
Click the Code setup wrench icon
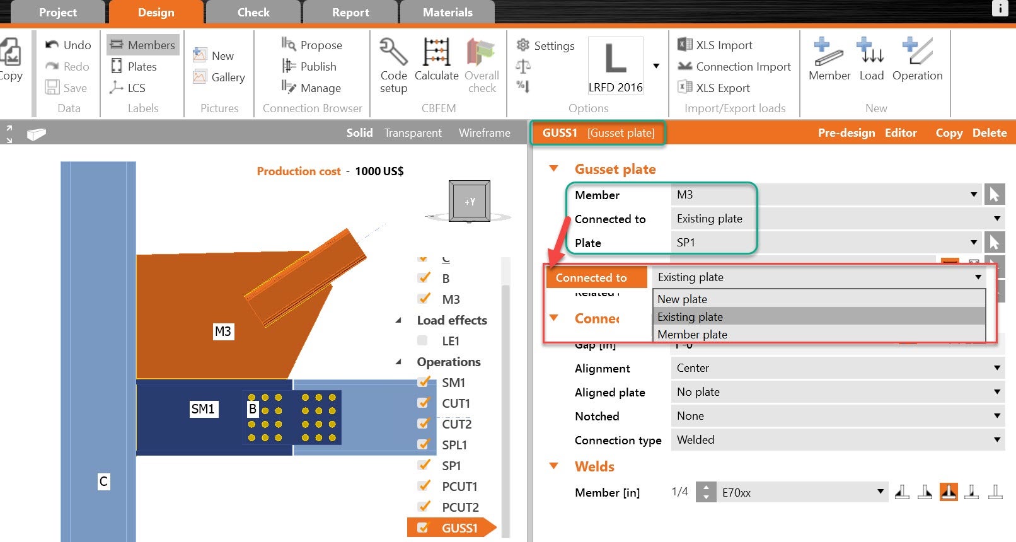393,52
